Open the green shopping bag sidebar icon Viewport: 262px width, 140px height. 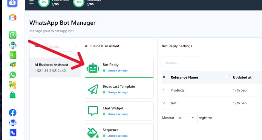point(12,95)
